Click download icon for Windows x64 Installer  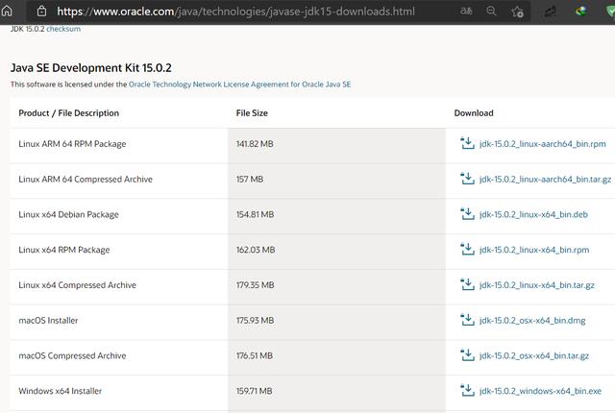(x=468, y=390)
